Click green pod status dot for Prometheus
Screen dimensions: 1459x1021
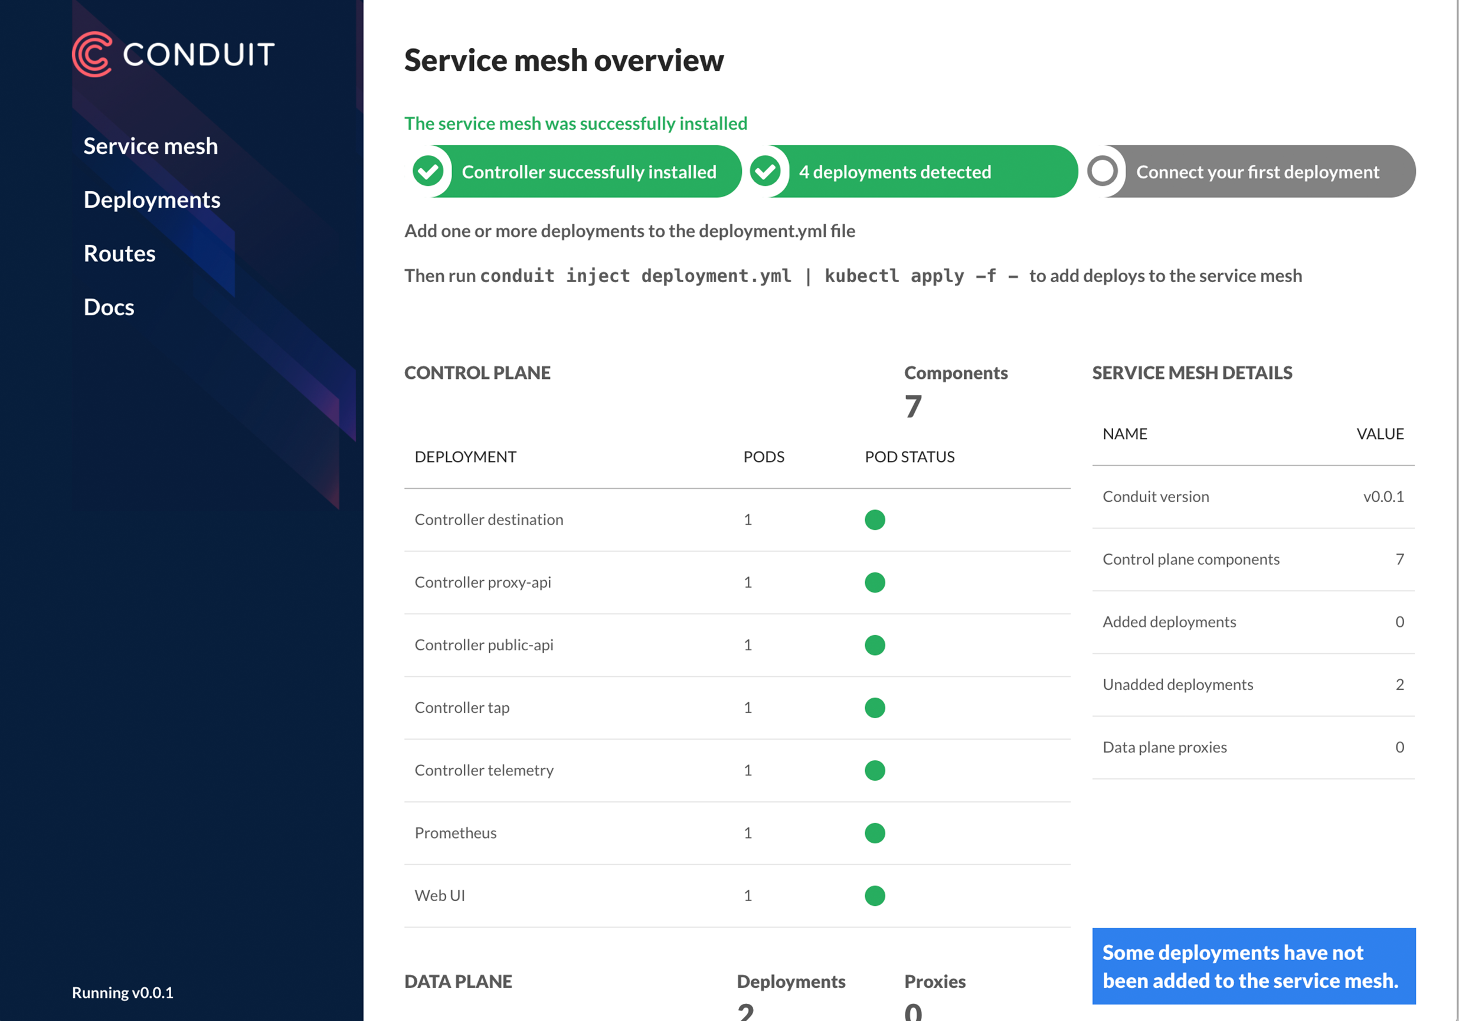[x=874, y=833]
